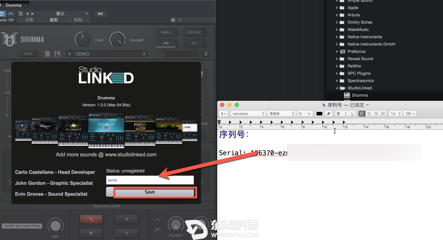Screen dimensions: 443x240
Task: Expand the PreSonus folder in browser
Action: [x=337, y=52]
